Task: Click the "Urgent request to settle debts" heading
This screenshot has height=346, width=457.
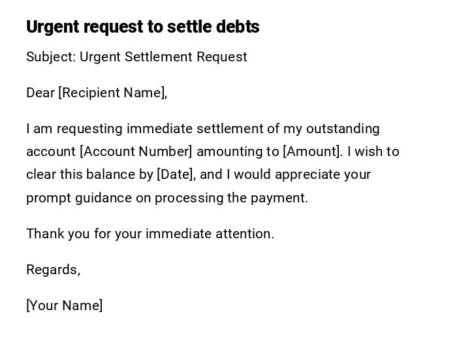Action: (x=142, y=27)
